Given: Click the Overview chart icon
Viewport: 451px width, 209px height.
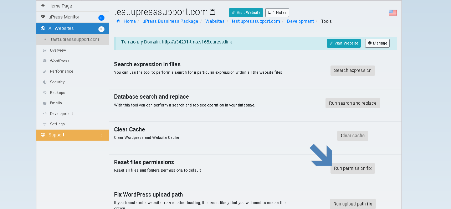Looking at the screenshot, I should point(45,51).
